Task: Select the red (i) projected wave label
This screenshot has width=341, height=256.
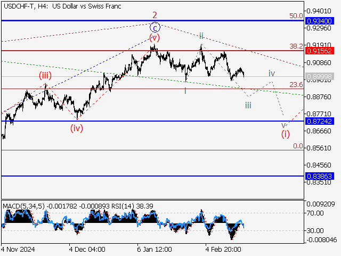Action: coord(286,133)
